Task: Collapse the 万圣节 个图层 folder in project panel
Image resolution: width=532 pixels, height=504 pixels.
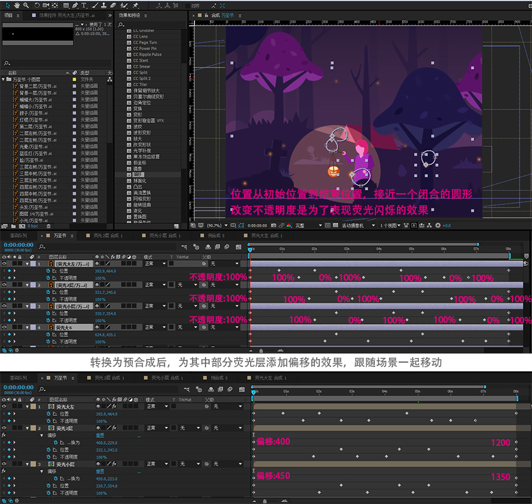Action: click(x=4, y=79)
